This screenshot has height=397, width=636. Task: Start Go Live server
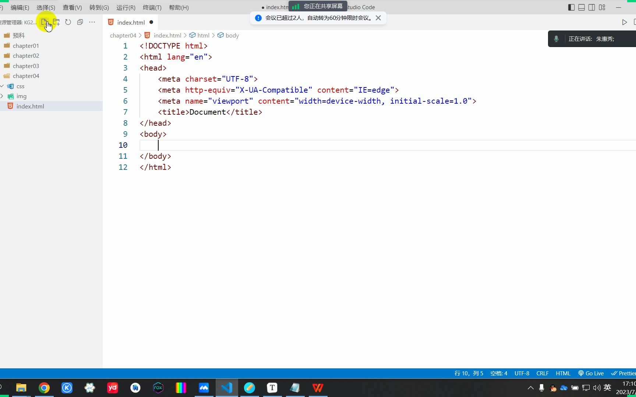591,373
